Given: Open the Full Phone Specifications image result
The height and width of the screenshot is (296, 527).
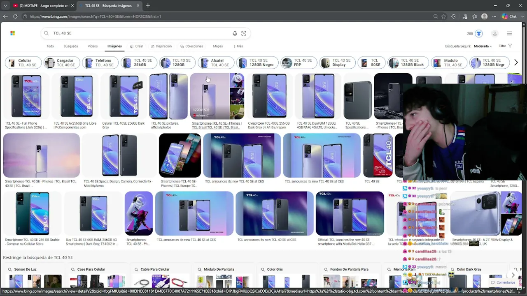Looking at the screenshot, I should (26, 96).
